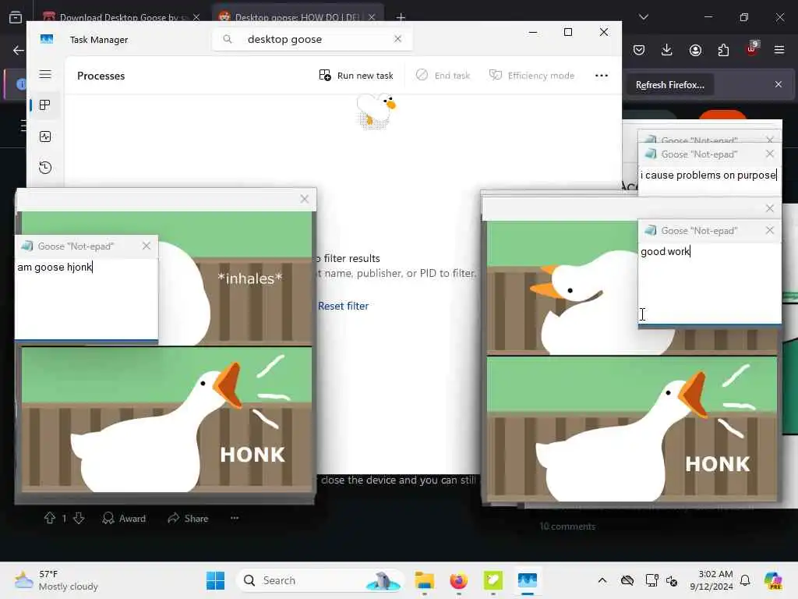Click Run new task in Task Manager
The height and width of the screenshot is (599, 798).
(x=356, y=76)
